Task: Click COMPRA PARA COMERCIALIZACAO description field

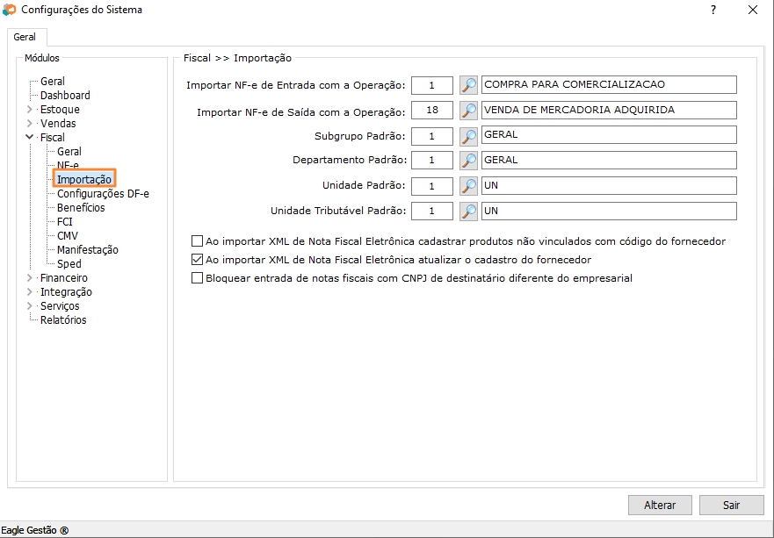Action: [609, 85]
